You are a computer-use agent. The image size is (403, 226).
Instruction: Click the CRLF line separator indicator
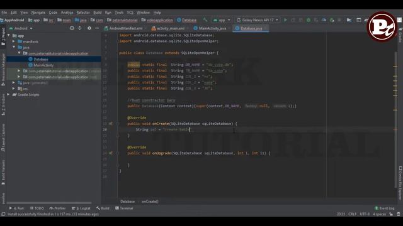coord(353,214)
